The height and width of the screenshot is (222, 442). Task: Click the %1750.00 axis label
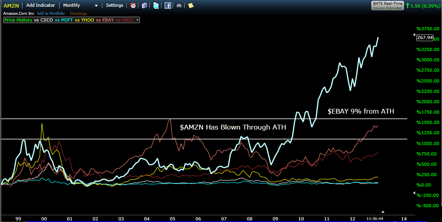(x=428, y=112)
